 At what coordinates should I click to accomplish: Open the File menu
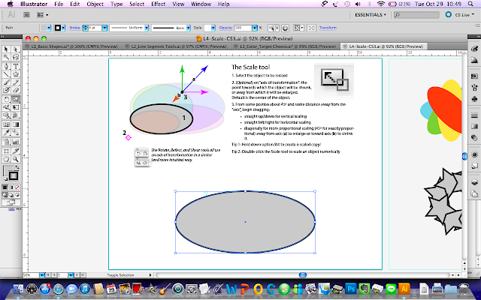pos(59,4)
